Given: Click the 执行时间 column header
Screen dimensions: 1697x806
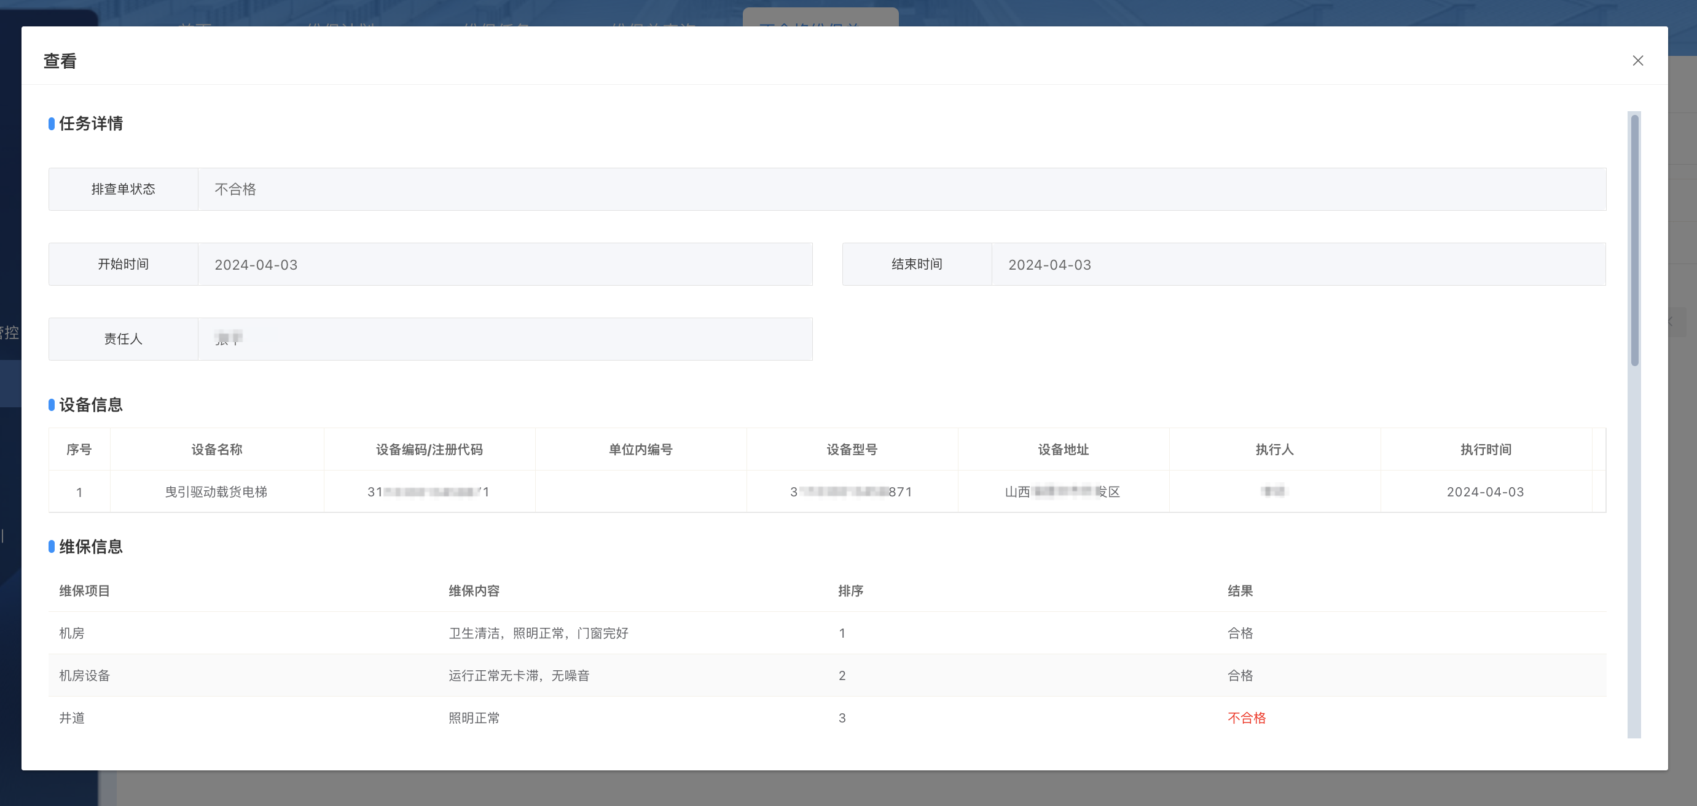Looking at the screenshot, I should (1486, 450).
